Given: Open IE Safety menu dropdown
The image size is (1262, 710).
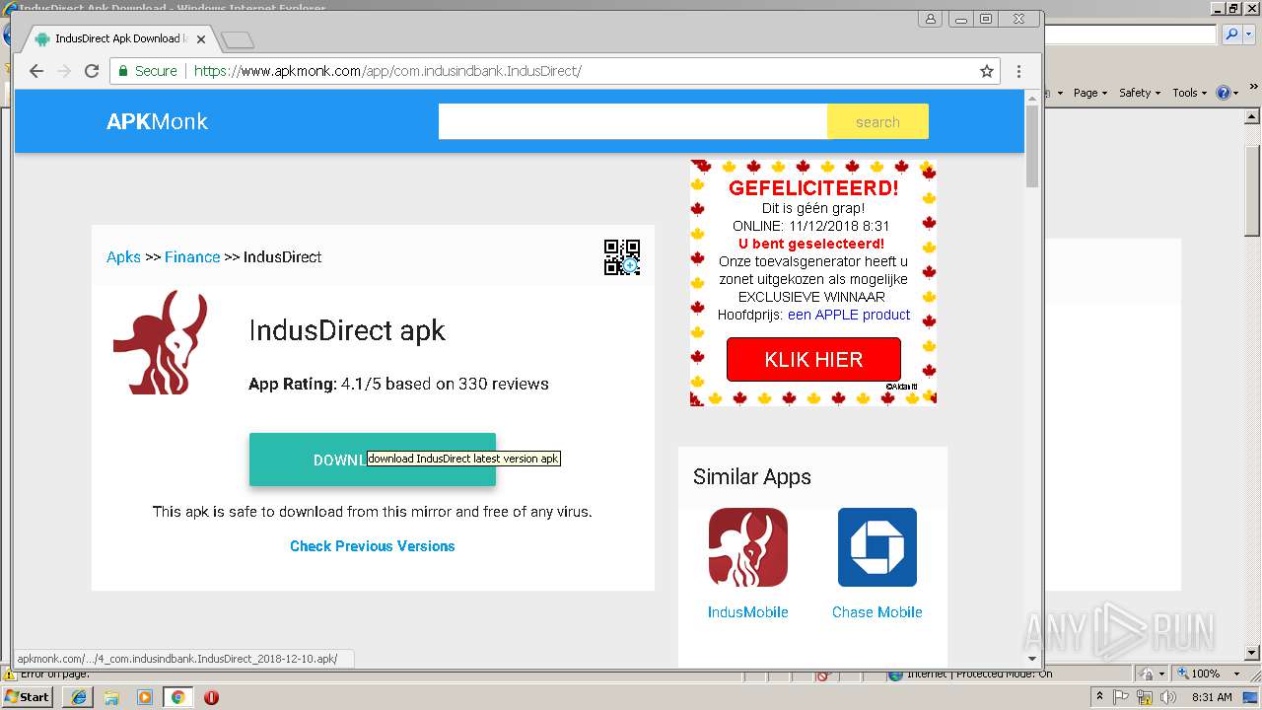Looking at the screenshot, I should pos(1140,93).
